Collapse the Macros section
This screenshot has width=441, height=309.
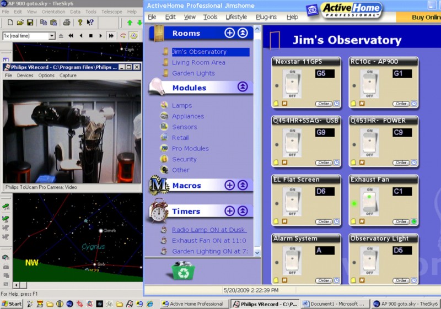pyautogui.click(x=243, y=185)
